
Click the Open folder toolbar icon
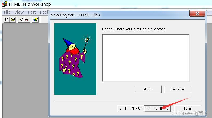point(13,20)
